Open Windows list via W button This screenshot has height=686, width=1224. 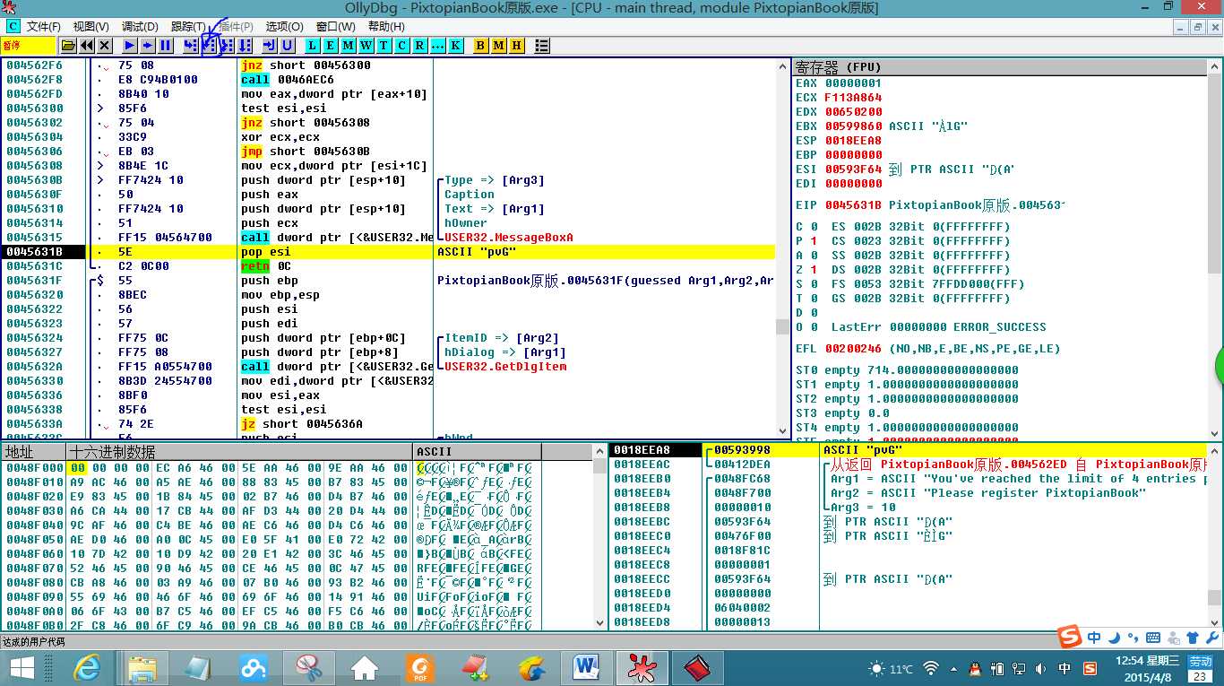click(x=366, y=45)
